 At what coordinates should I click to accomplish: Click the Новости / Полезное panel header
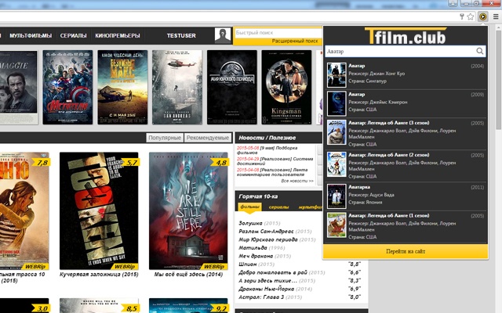point(278,138)
